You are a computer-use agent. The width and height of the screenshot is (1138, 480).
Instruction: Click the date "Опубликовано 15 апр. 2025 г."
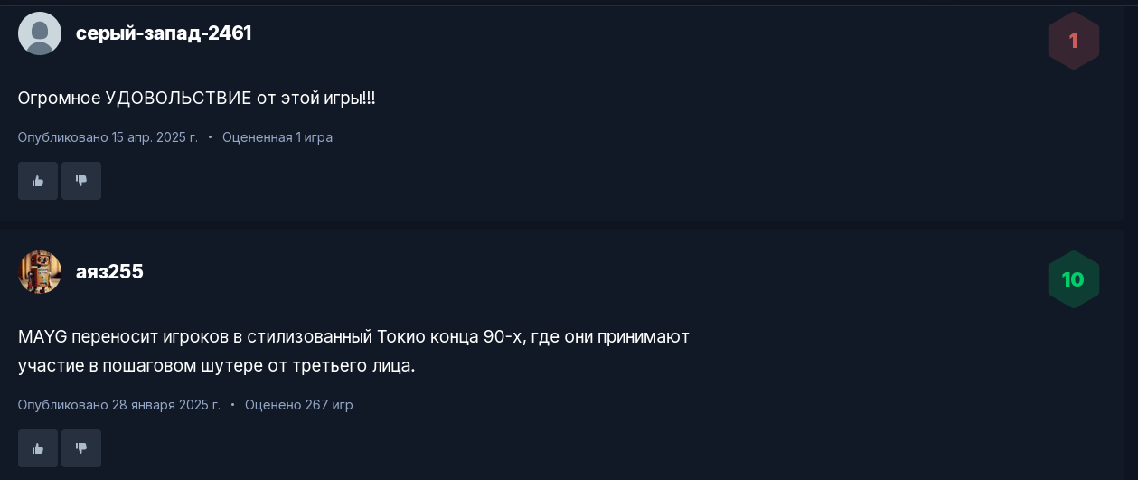coord(108,137)
